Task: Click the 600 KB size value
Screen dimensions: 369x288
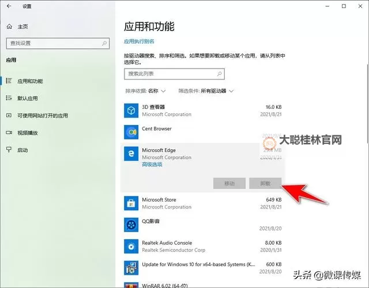Action: pyautogui.click(x=274, y=264)
